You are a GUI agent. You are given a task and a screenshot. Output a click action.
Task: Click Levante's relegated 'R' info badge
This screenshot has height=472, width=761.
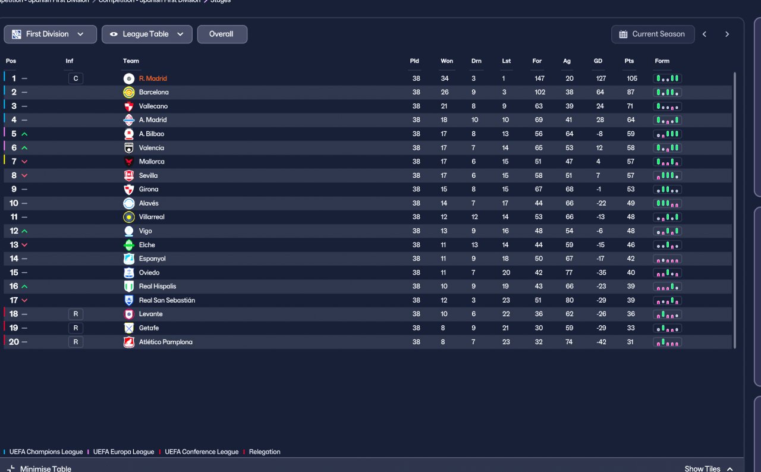(x=76, y=314)
